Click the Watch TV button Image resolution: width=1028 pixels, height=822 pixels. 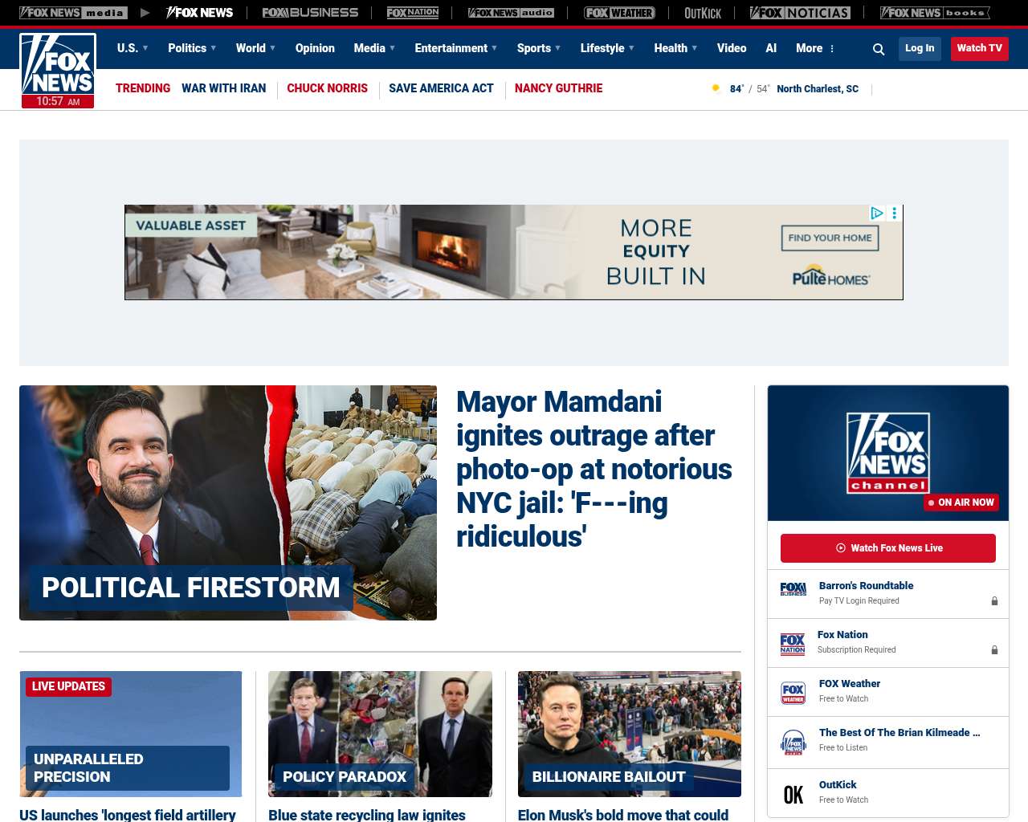coord(980,48)
